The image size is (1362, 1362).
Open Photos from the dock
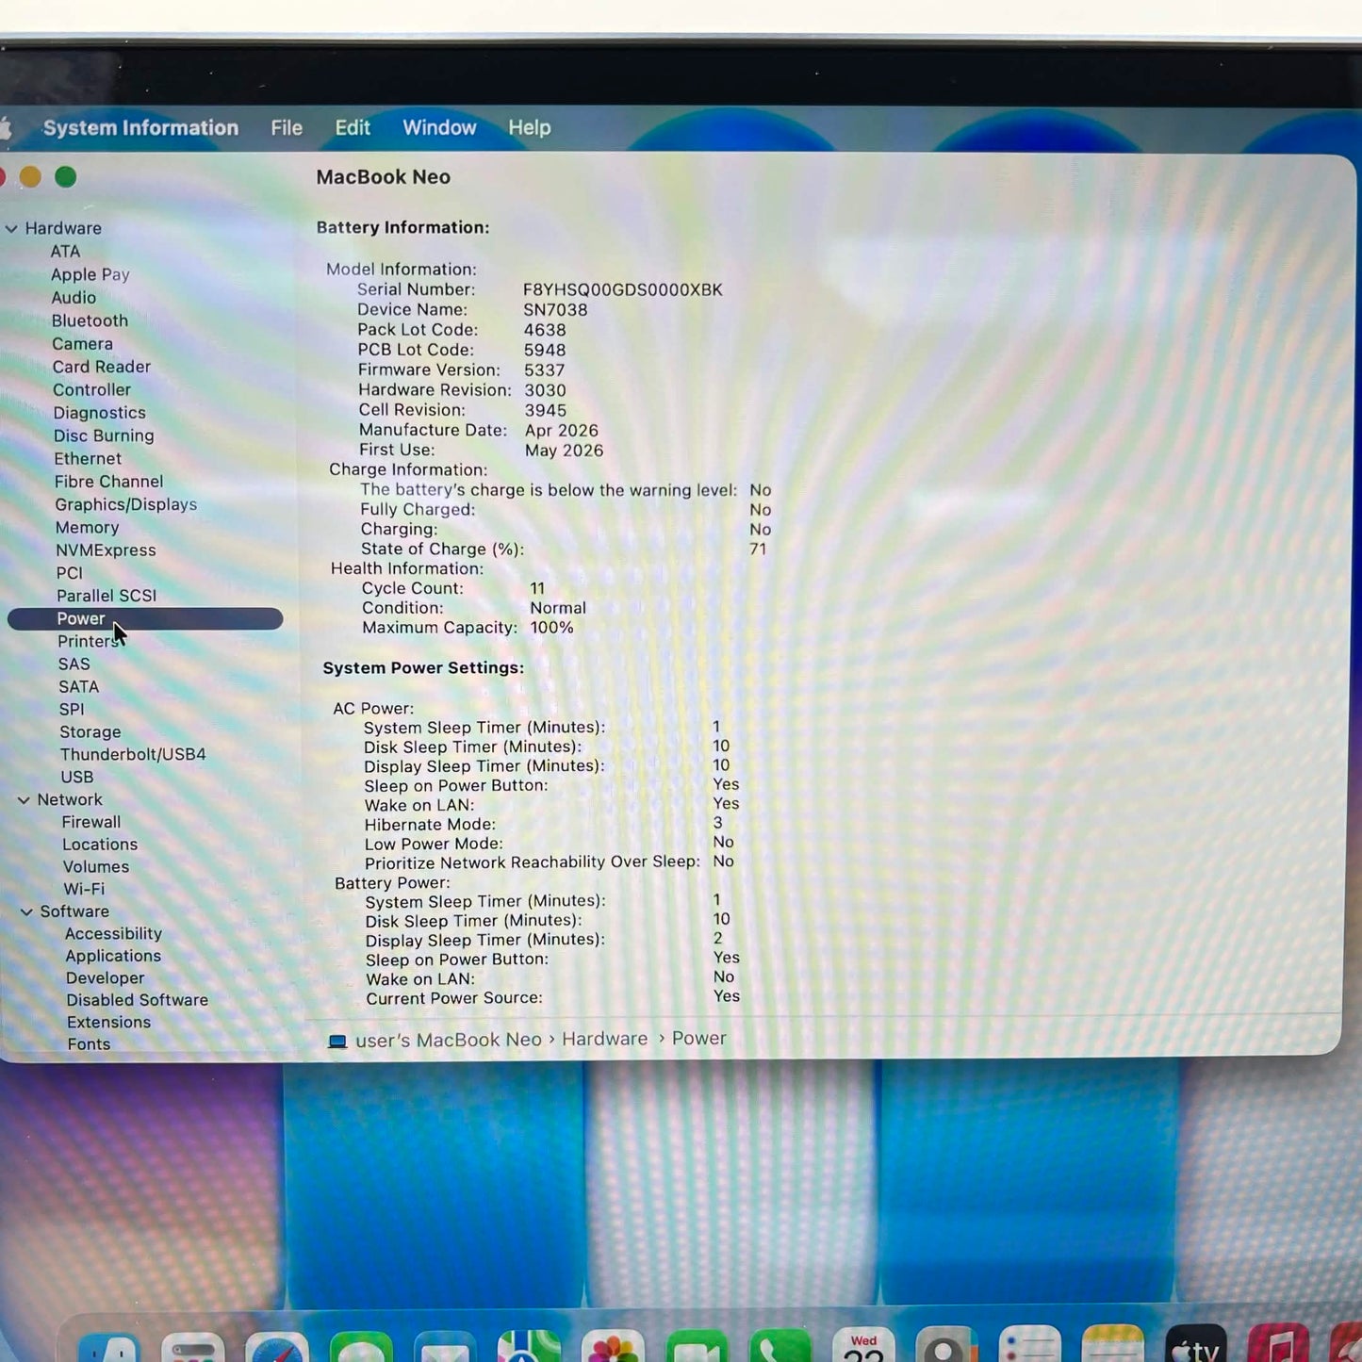tap(613, 1348)
